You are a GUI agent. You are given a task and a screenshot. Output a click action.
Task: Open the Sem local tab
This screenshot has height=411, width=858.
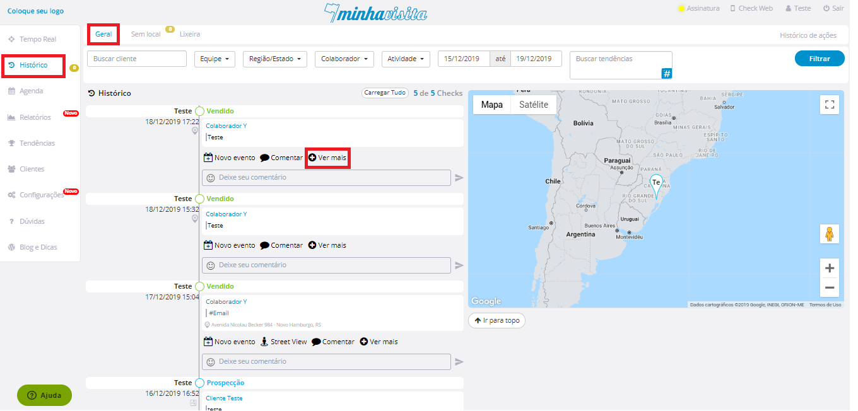[x=146, y=34]
